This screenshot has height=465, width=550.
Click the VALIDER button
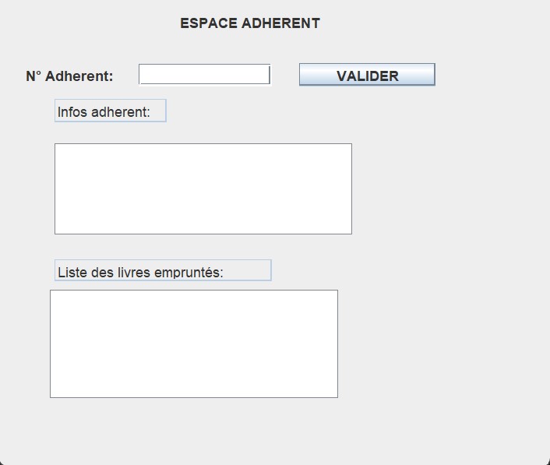point(367,75)
